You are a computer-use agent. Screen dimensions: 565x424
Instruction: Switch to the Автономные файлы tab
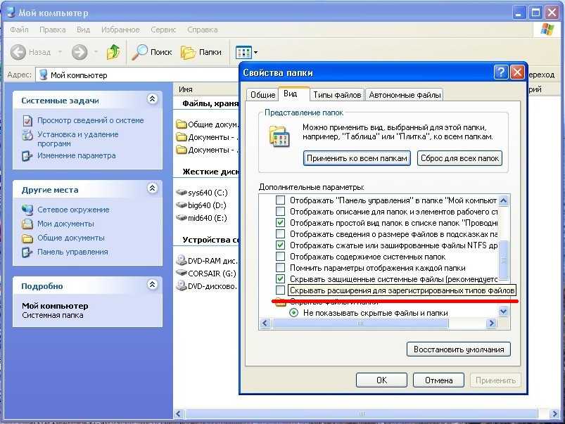(x=405, y=95)
